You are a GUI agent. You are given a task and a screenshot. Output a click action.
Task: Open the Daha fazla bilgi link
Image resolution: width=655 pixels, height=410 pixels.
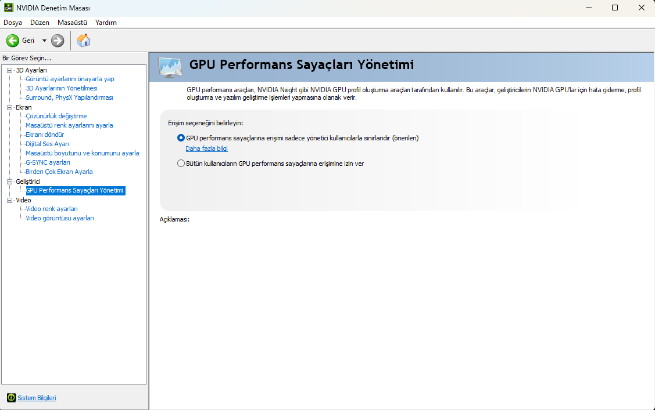(206, 148)
